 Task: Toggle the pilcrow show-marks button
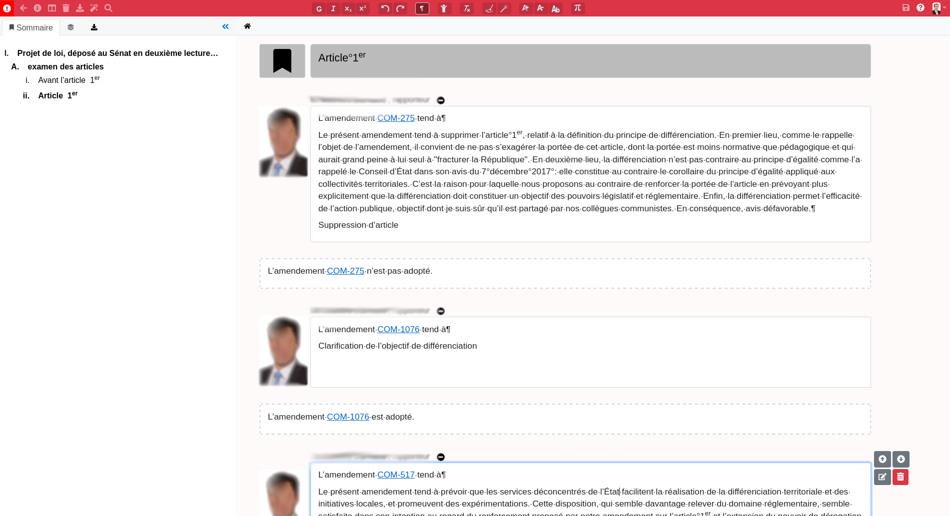(x=422, y=8)
